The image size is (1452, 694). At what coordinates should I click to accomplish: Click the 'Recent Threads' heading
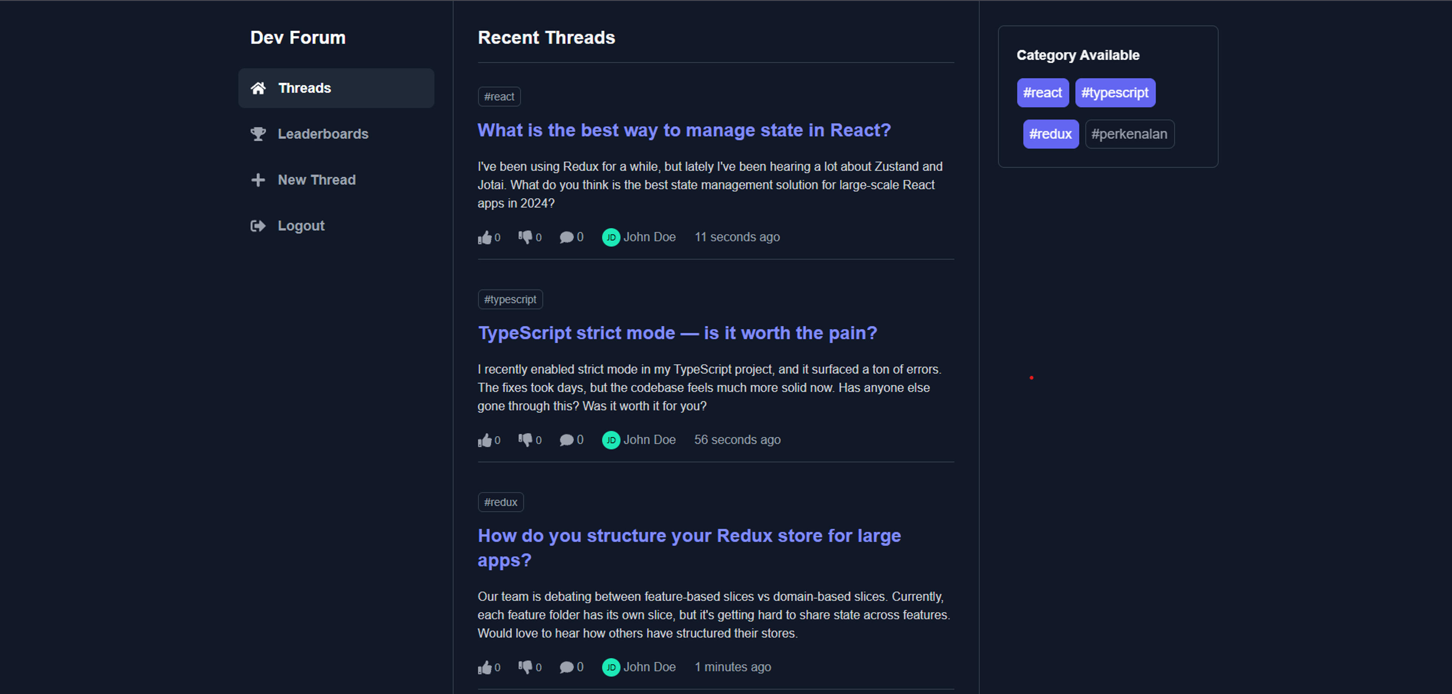tap(546, 38)
